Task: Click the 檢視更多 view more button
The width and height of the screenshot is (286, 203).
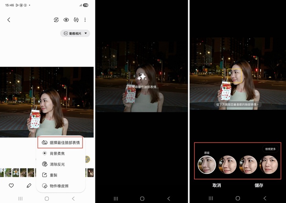Action: 270,149
